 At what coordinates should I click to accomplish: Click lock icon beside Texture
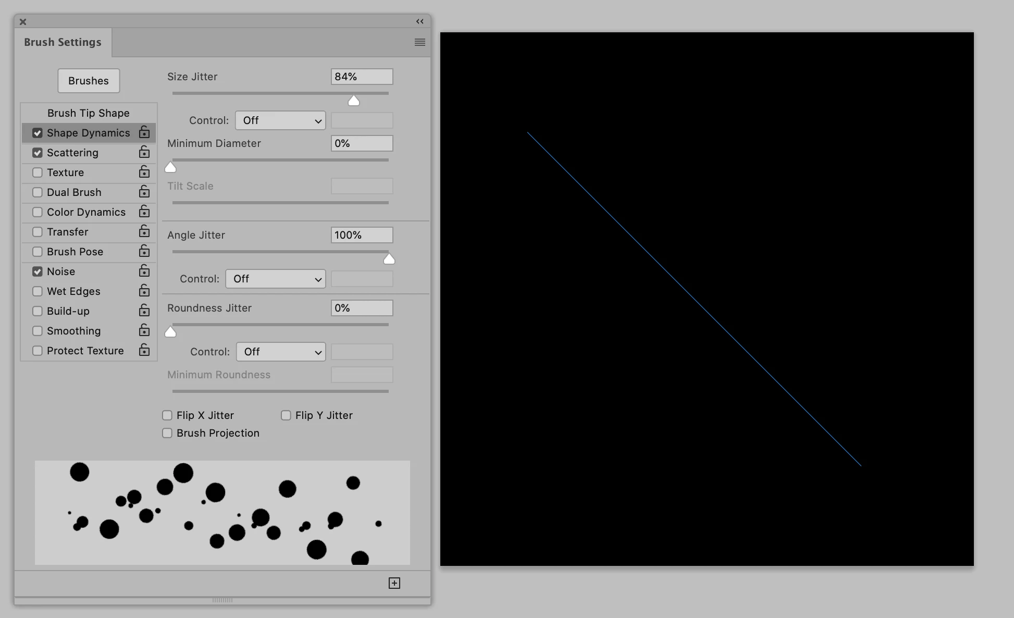[x=144, y=172]
